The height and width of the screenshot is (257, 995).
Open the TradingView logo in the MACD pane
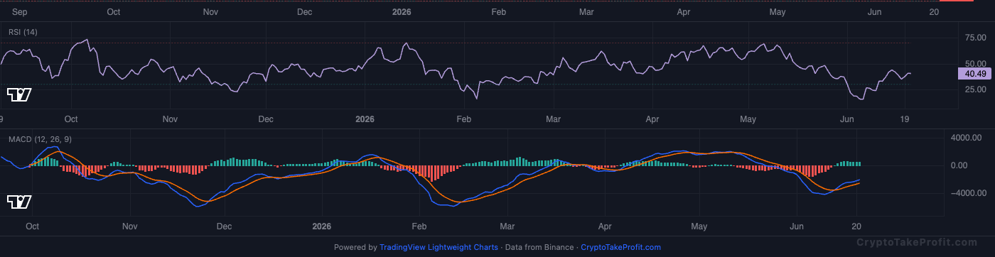point(18,202)
